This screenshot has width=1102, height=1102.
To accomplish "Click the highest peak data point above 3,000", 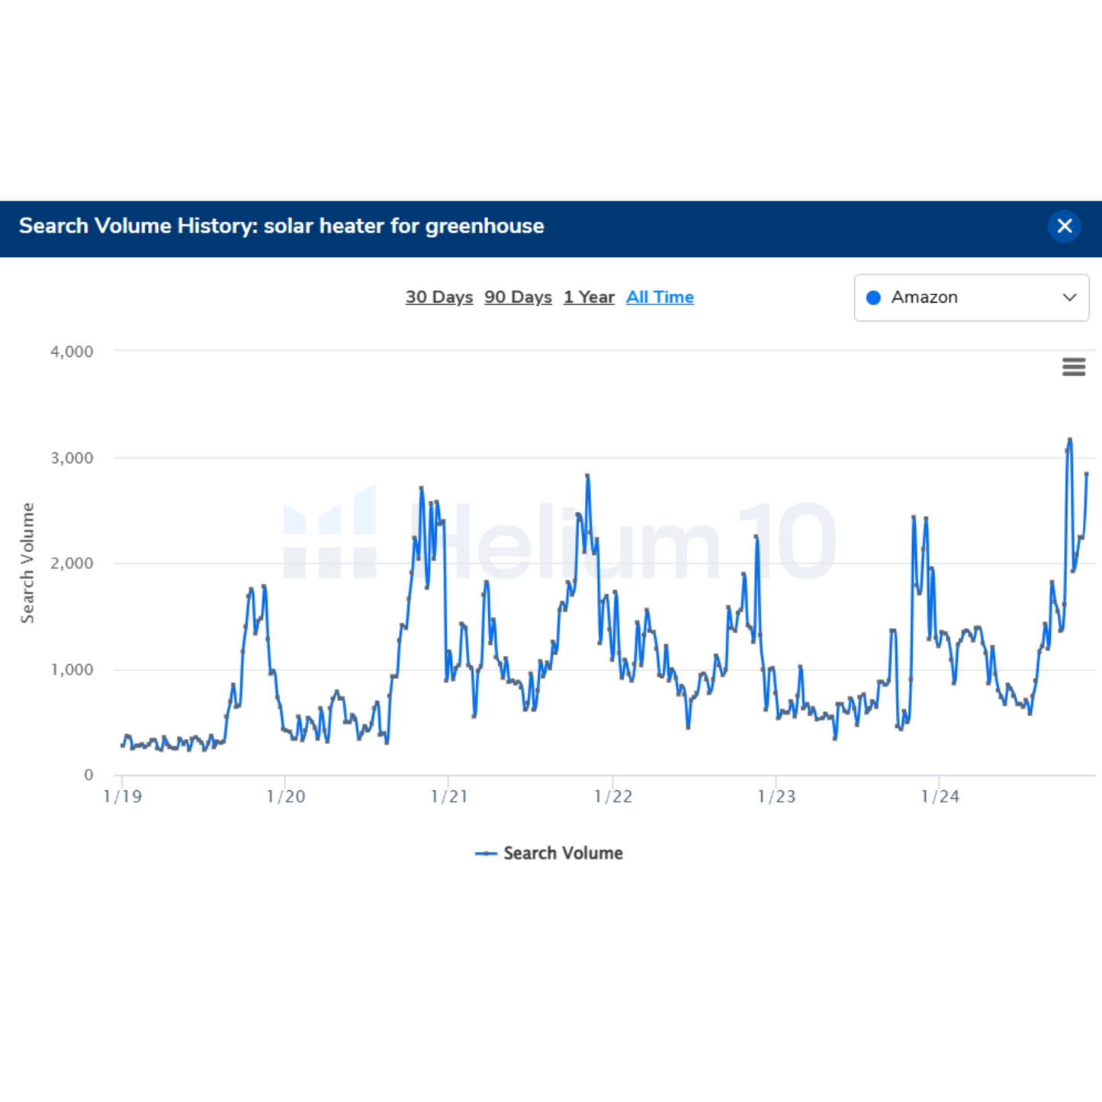I will pyautogui.click(x=1070, y=440).
